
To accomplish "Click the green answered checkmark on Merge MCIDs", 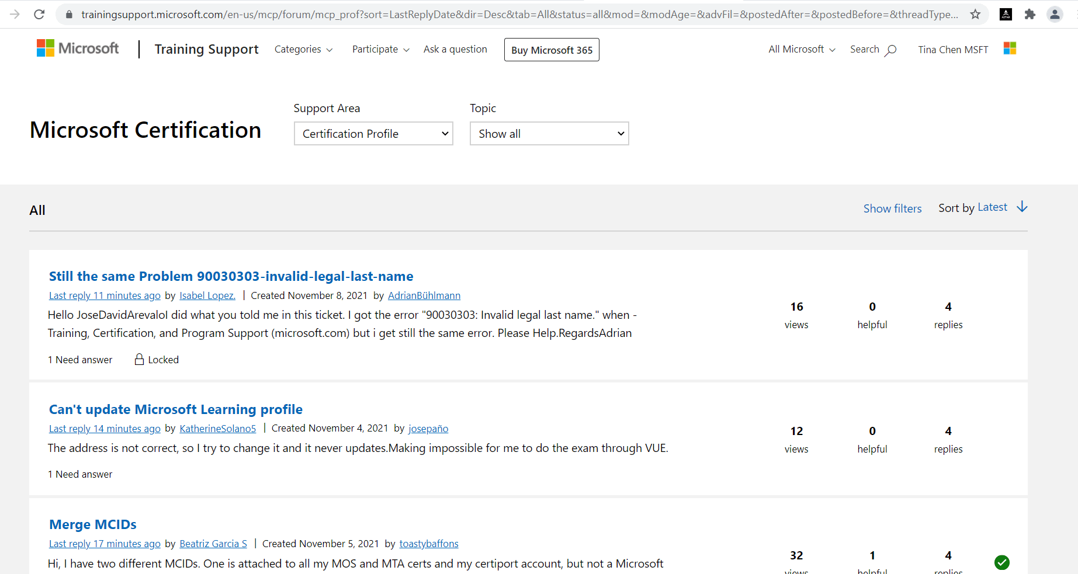I will 1001,562.
